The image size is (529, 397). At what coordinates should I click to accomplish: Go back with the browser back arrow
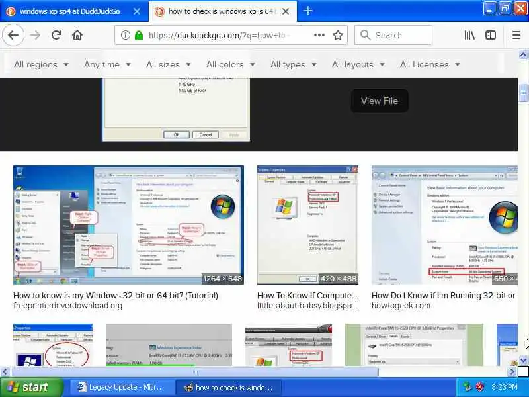tap(13, 35)
